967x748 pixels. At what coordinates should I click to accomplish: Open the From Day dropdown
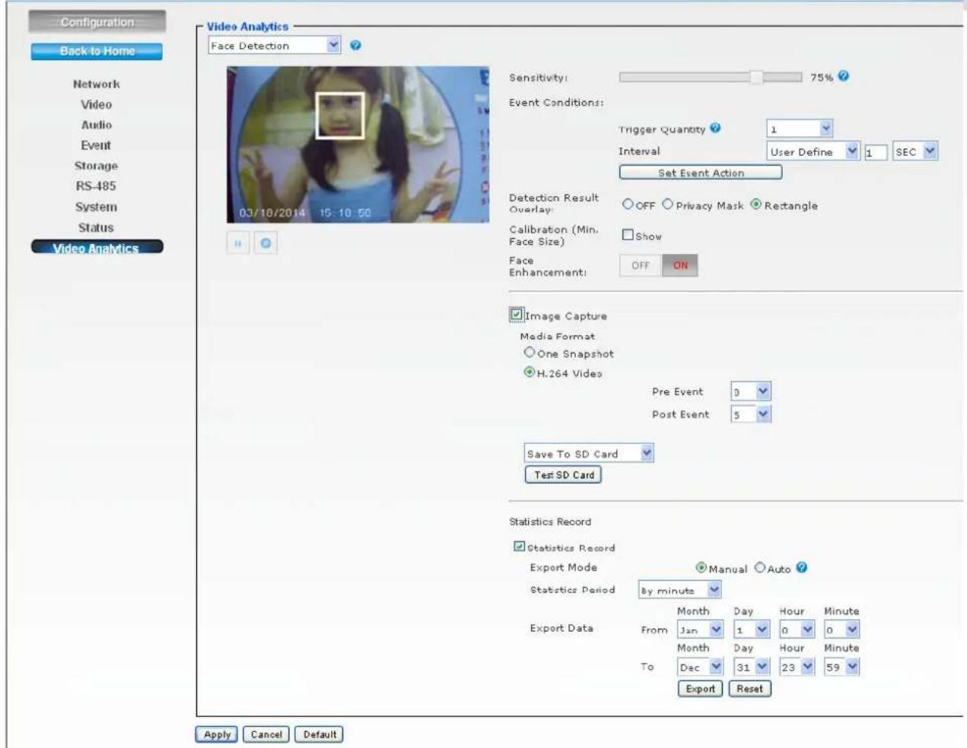(752, 629)
